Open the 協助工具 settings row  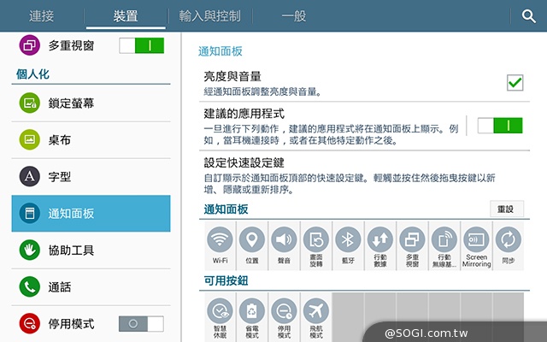coord(91,251)
